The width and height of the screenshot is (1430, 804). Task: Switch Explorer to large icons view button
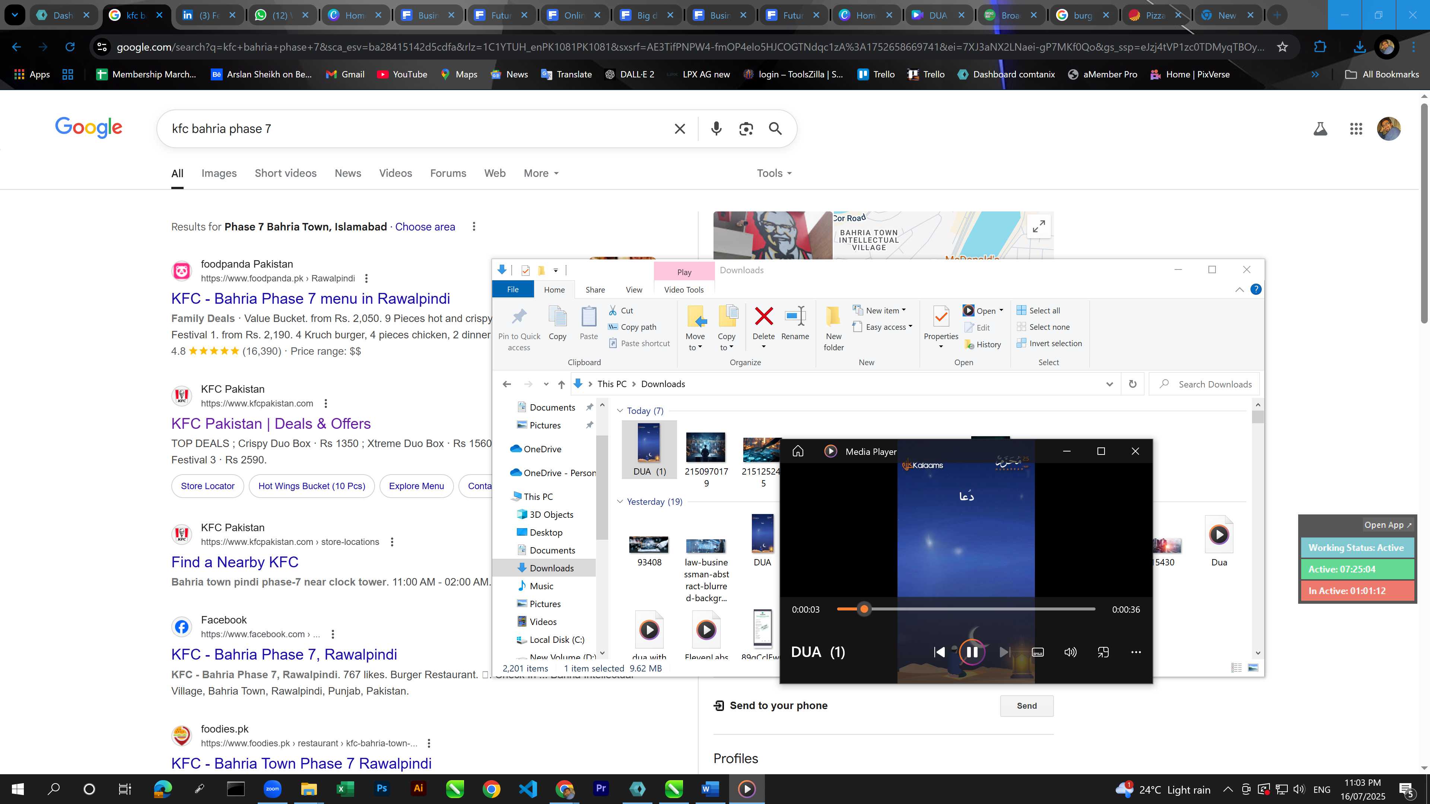click(1253, 668)
